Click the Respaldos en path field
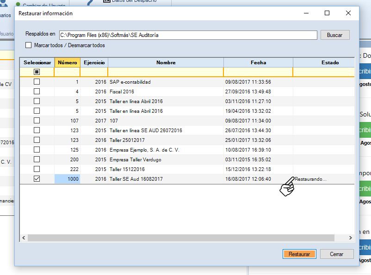 tap(187, 35)
